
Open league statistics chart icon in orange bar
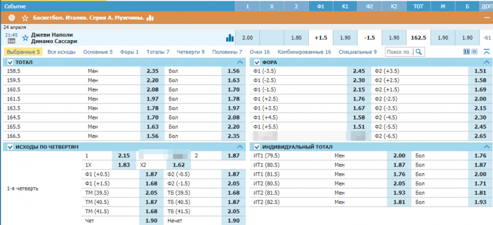click(150, 18)
